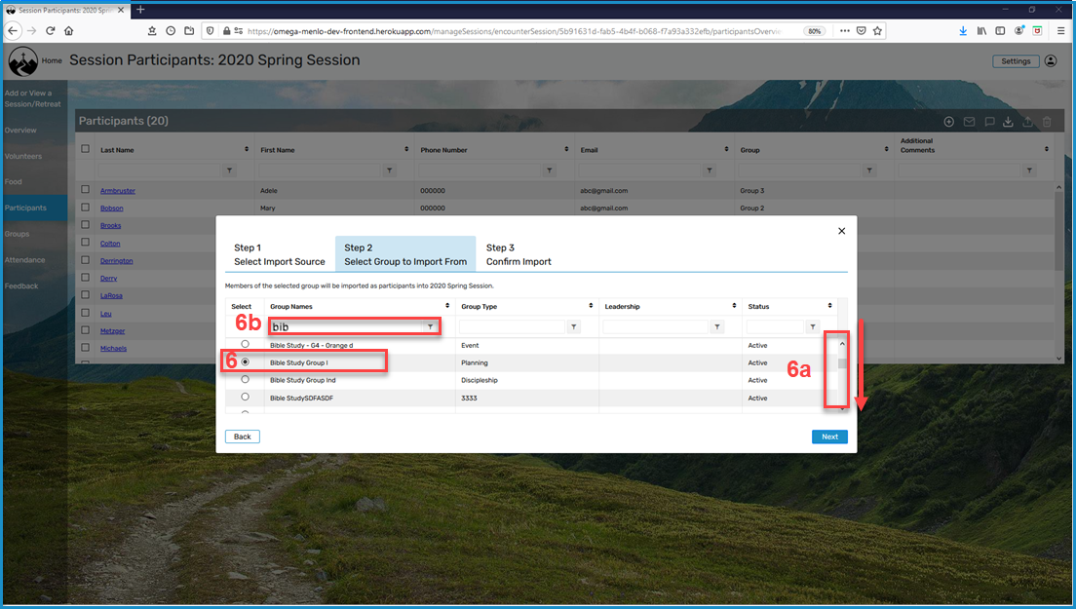Close the import dialog with the X
The image size is (1076, 609).
click(x=841, y=231)
